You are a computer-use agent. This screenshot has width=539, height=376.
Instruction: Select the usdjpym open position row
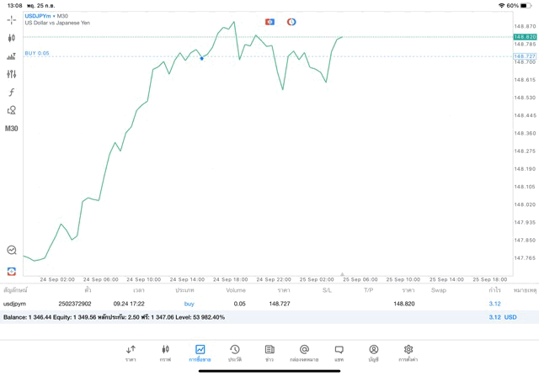point(253,304)
